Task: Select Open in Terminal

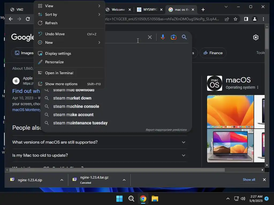Action: tap(69, 73)
